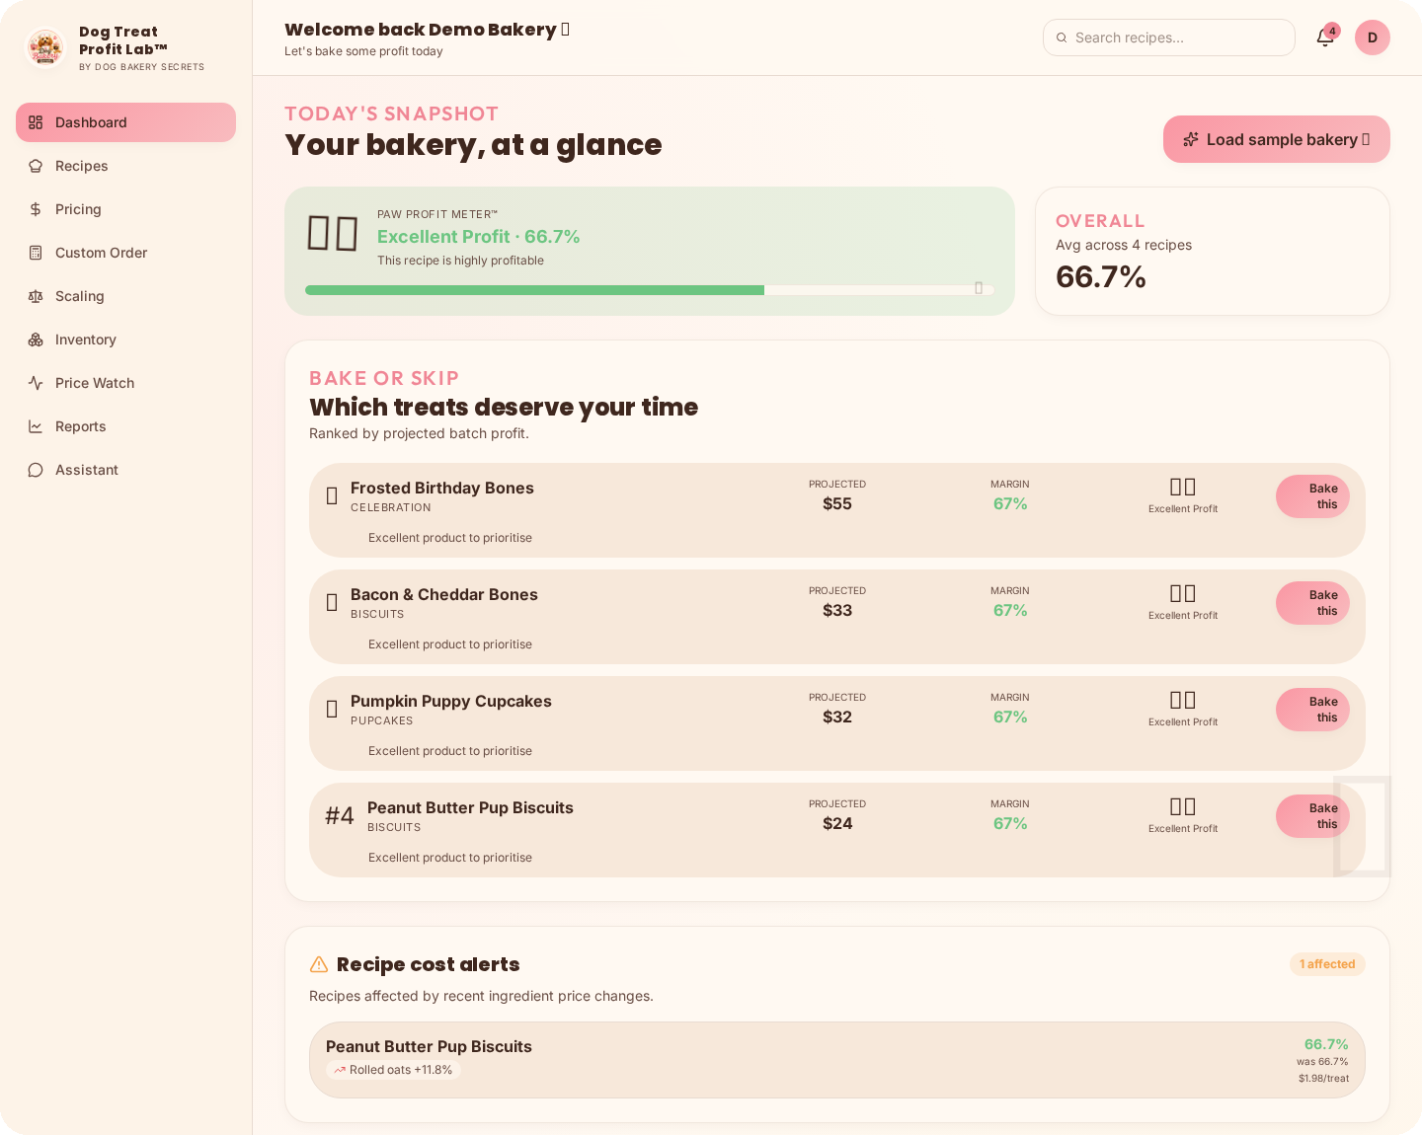Click the Recipes chef hat icon
This screenshot has height=1135, width=1422.
coord(36,166)
